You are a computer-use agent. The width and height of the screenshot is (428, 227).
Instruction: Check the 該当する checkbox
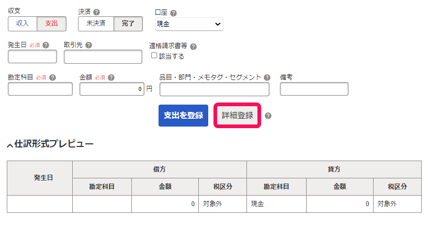coord(154,55)
